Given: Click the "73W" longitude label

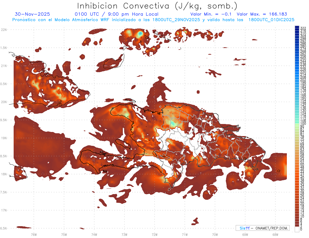Looking at the screenshot, I should click(124, 234).
